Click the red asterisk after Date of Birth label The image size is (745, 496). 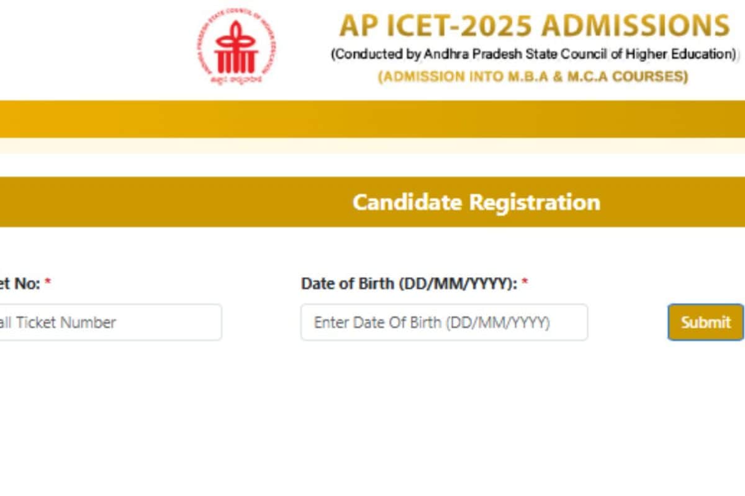[x=525, y=283]
